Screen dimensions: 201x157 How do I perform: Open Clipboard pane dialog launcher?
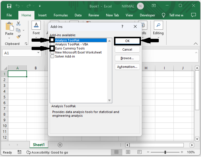click(26, 44)
